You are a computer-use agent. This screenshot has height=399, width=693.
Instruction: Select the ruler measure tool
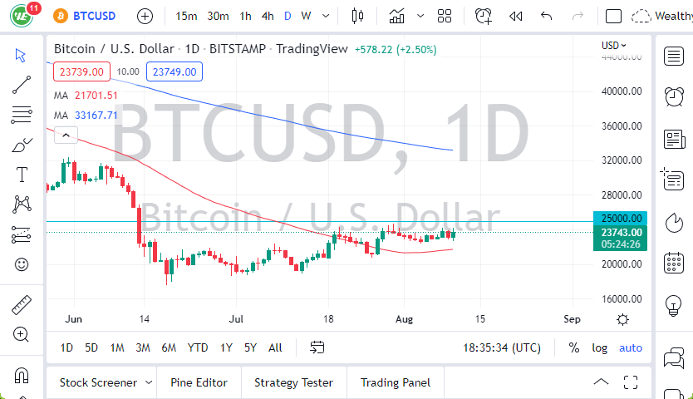22,305
